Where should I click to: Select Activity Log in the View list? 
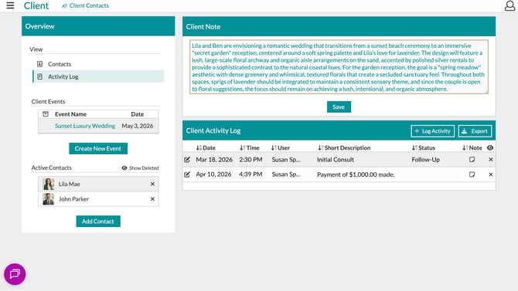click(98, 76)
